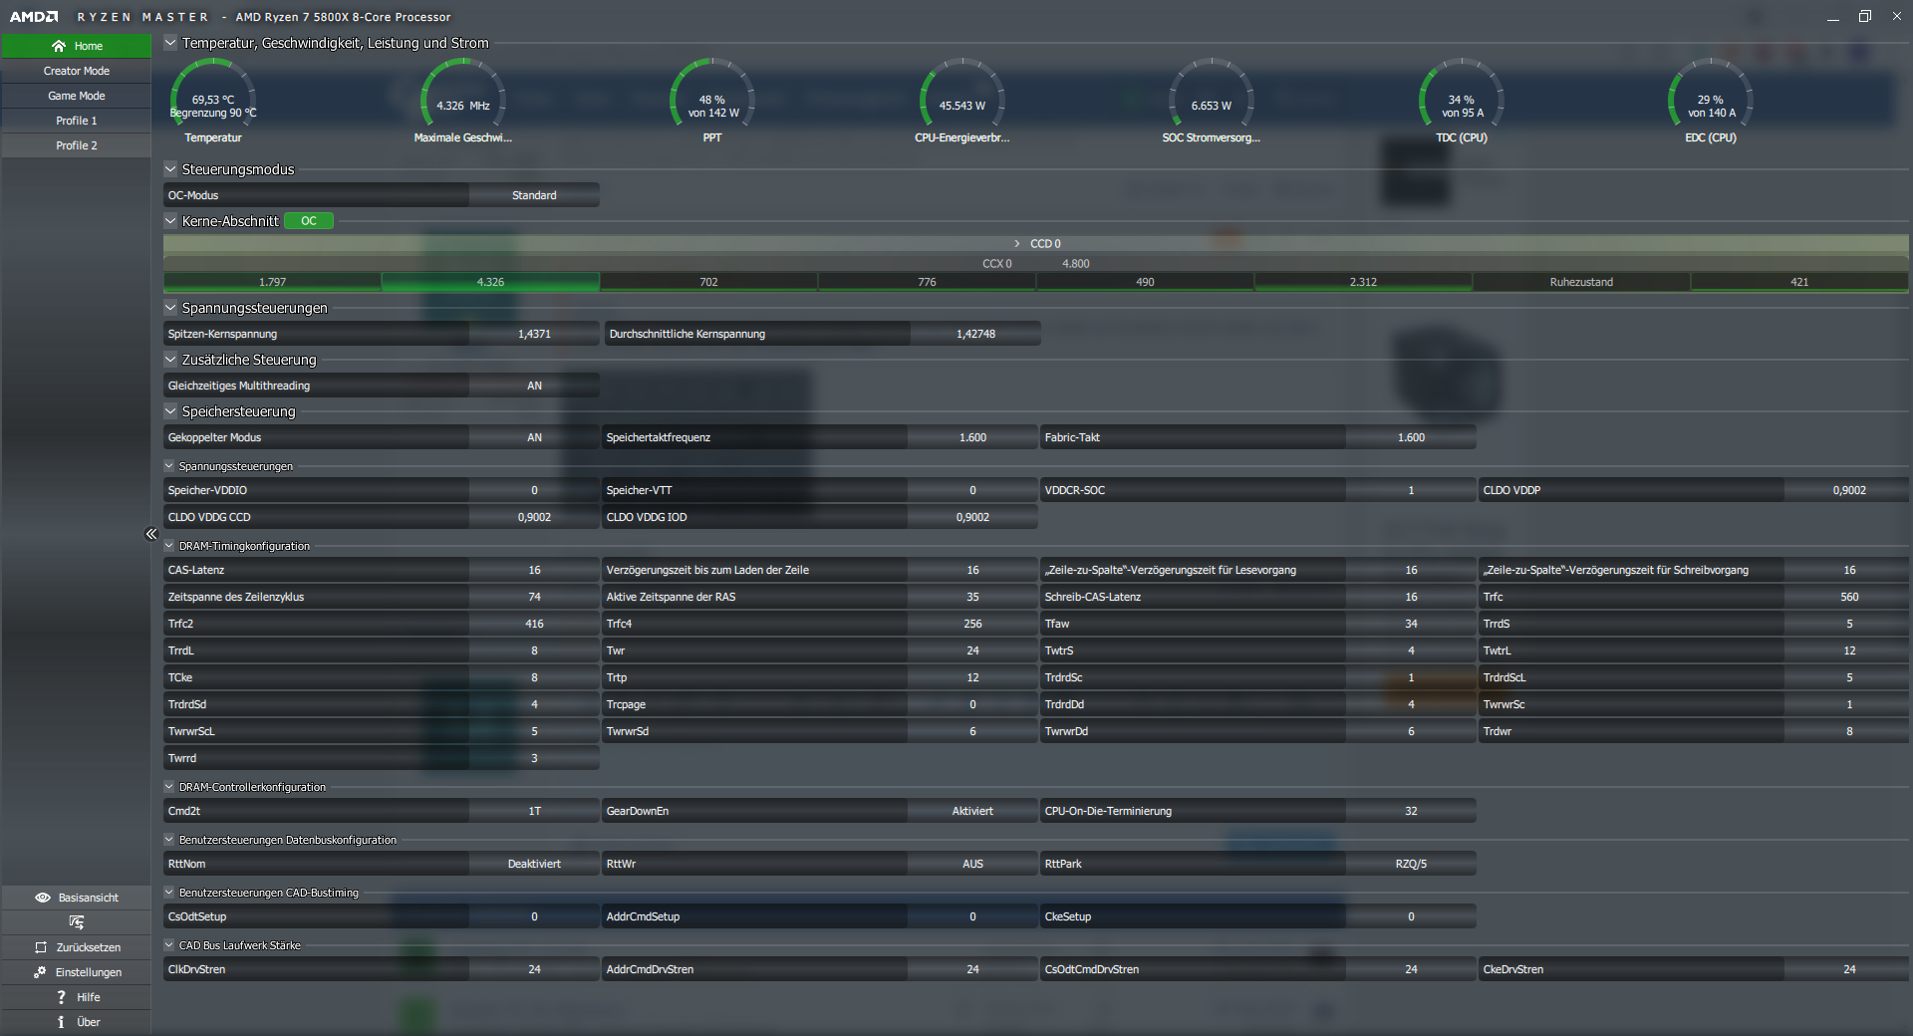Expand the CCD 0 chevron
This screenshot has width=1913, height=1036.
(x=1016, y=244)
